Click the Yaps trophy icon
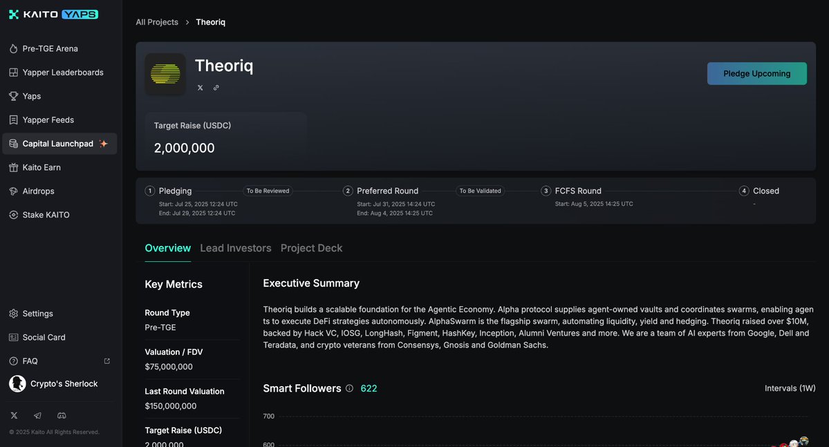The width and height of the screenshot is (829, 447). click(x=13, y=96)
